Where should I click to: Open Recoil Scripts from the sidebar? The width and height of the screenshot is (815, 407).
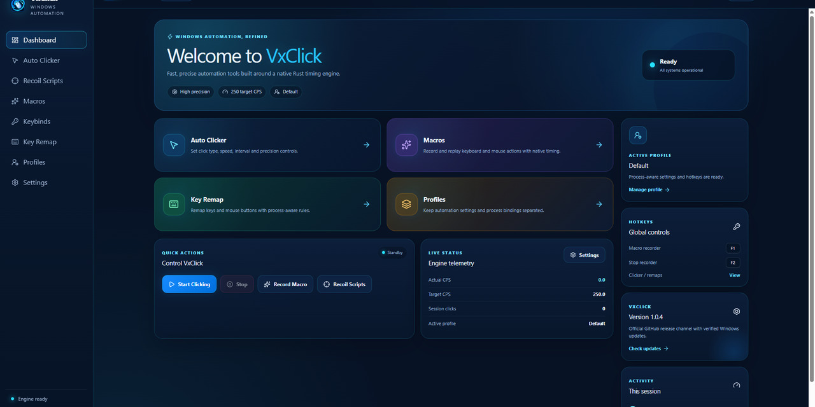click(x=46, y=81)
